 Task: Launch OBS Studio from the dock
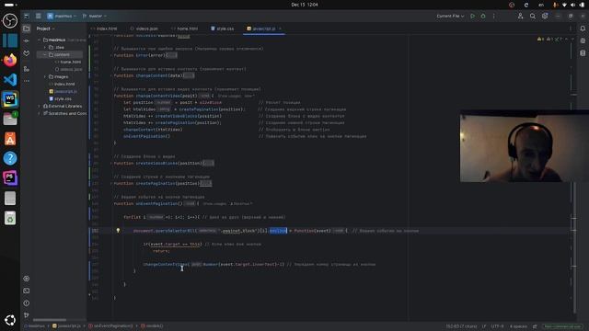pyautogui.click(x=10, y=20)
